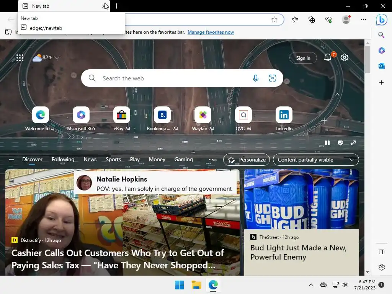This screenshot has height=294, width=392.
Task: Open sidebar settings gear at bottom
Action: [x=382, y=267]
